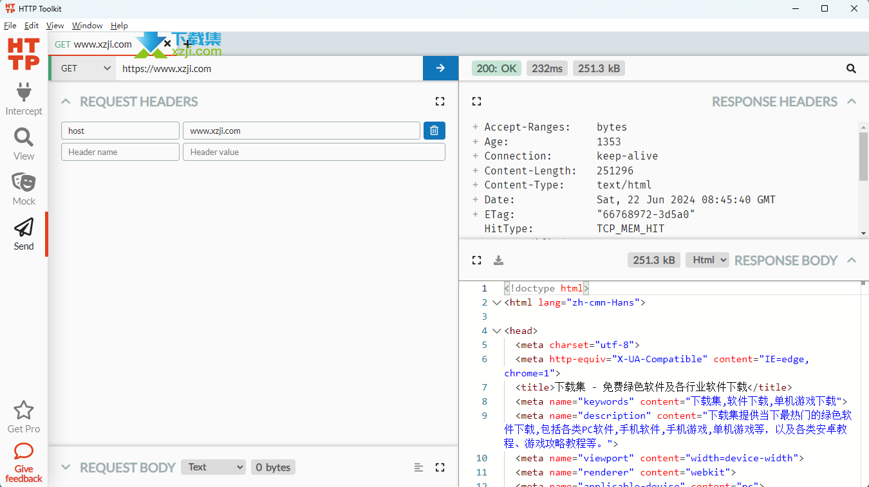
Task: Expand Request Headers section to fullscreen
Action: [440, 102]
